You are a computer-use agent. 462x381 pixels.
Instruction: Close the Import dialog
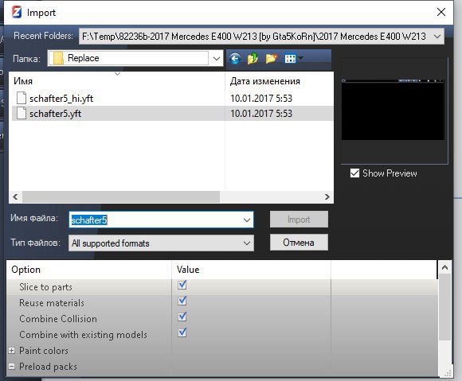pos(441,12)
